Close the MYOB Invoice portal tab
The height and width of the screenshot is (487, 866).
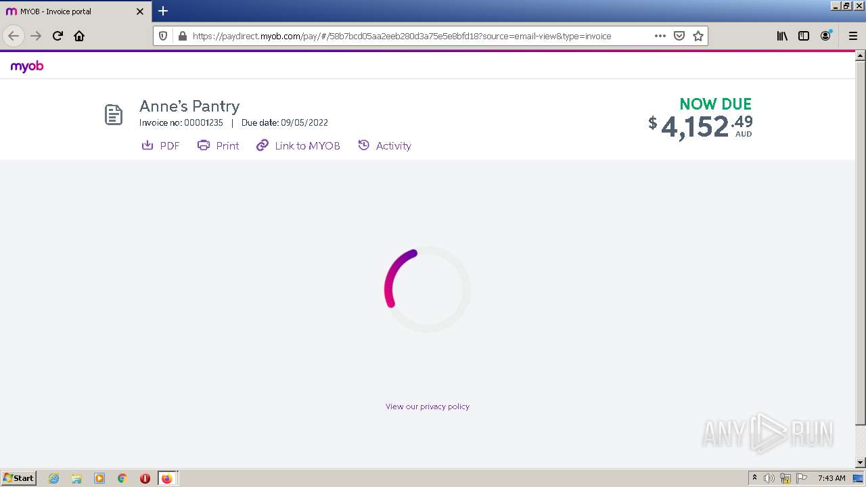(x=140, y=11)
